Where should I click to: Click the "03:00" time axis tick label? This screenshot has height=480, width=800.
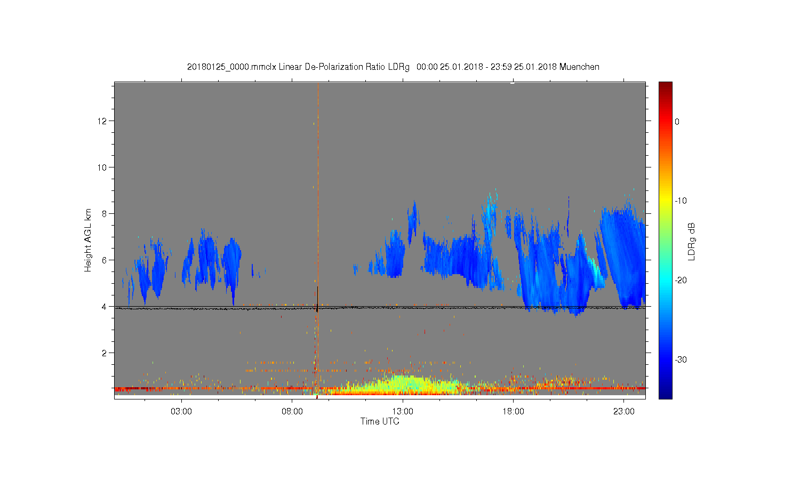coord(181,412)
